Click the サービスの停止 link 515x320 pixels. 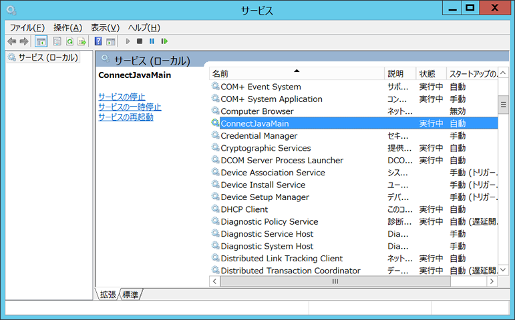122,97
